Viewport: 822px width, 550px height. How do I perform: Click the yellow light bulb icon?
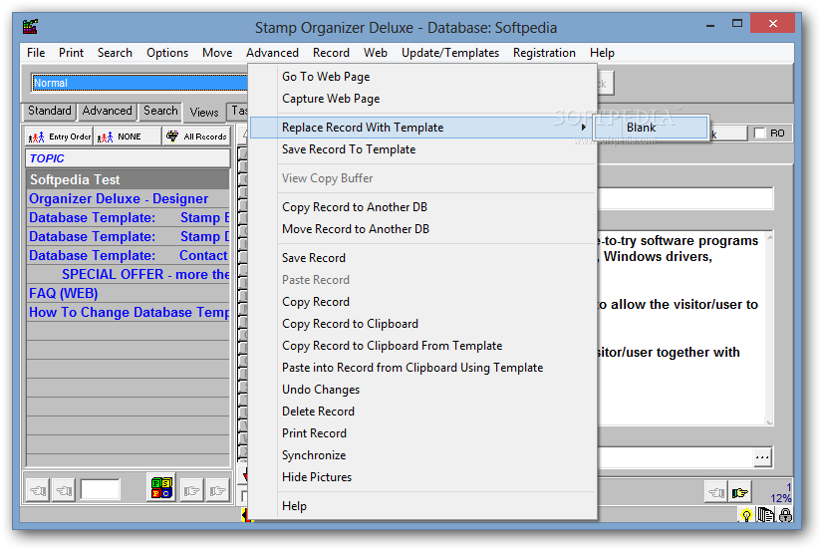pyautogui.click(x=746, y=515)
